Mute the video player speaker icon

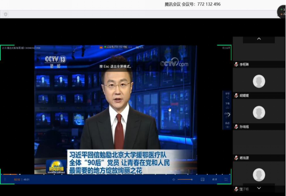pyautogui.click(x=174, y=180)
